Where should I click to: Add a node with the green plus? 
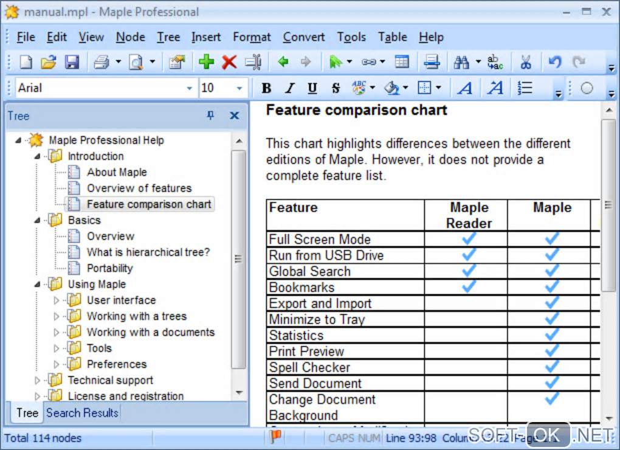(206, 62)
